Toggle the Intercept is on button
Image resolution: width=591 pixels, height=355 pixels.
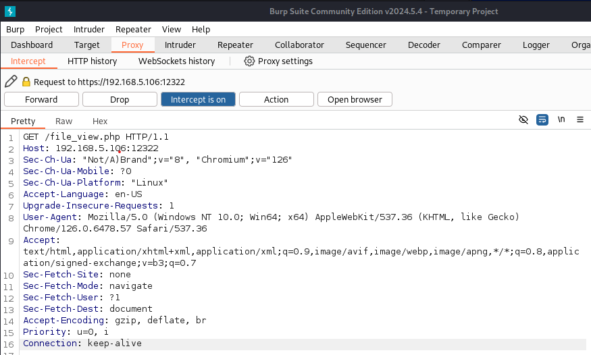[199, 99]
